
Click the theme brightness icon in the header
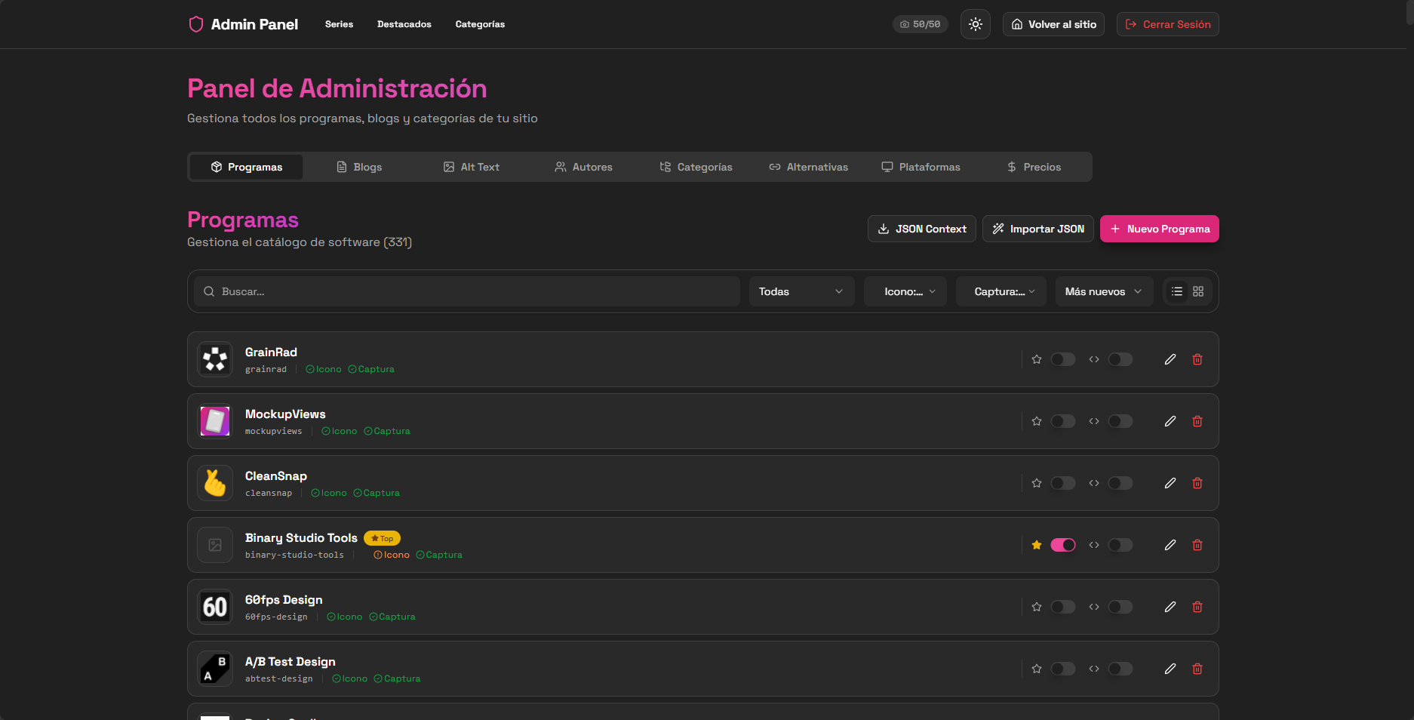[x=975, y=23]
